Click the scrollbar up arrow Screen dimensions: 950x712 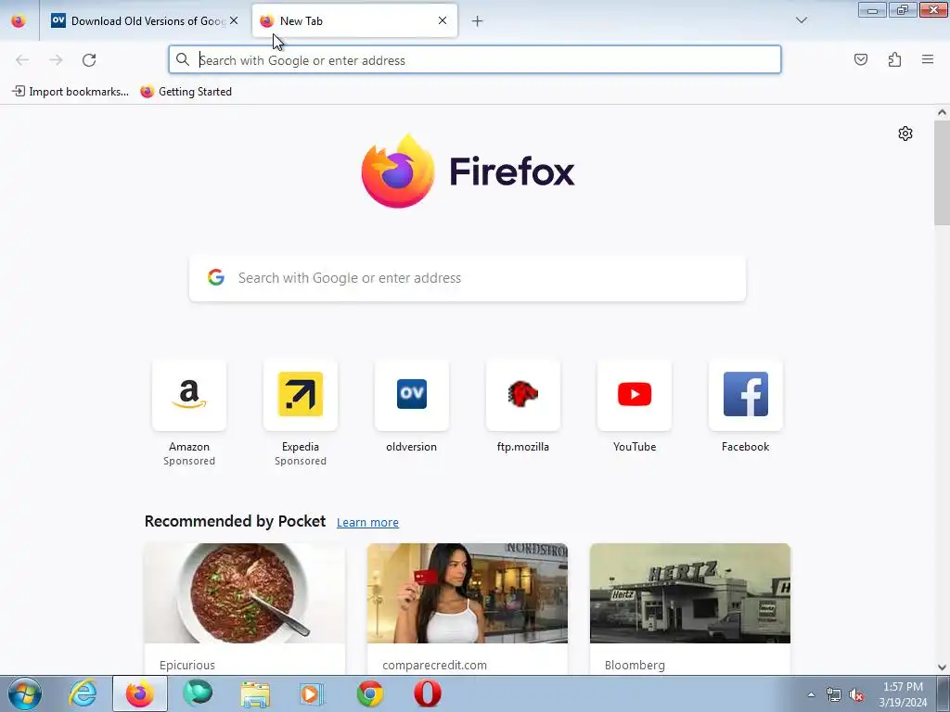tap(942, 112)
